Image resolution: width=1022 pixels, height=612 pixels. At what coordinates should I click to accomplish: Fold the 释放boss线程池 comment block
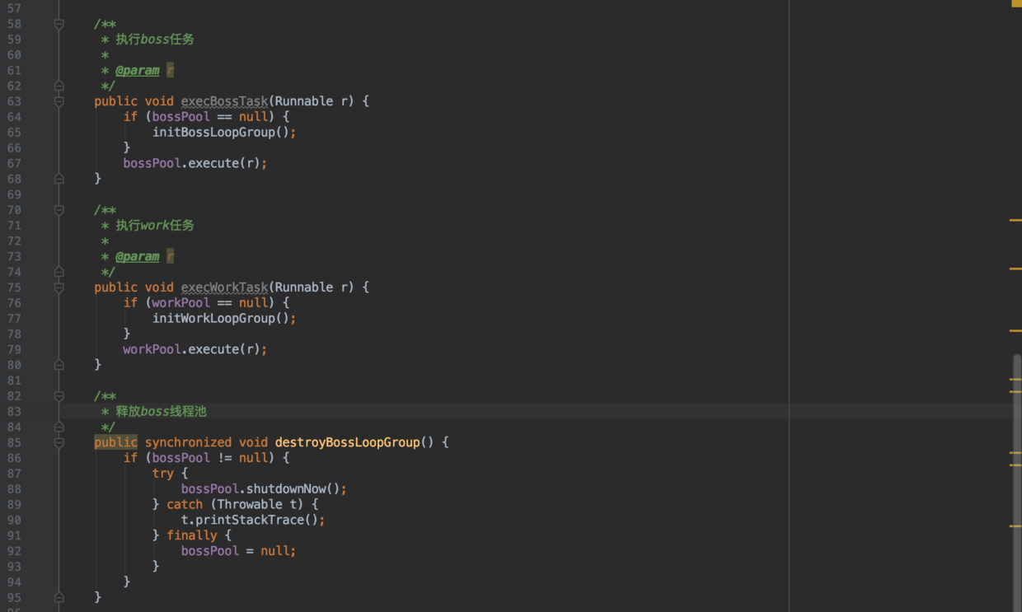pyautogui.click(x=58, y=395)
